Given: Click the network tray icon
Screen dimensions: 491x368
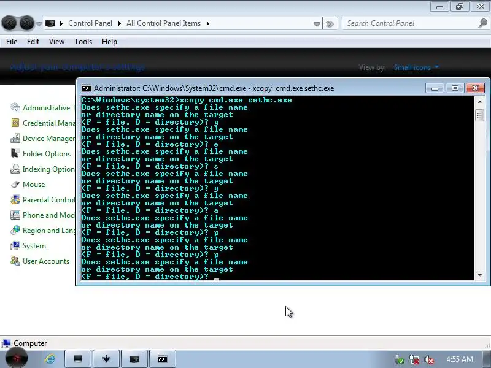Looking at the screenshot, I should coord(414,360).
